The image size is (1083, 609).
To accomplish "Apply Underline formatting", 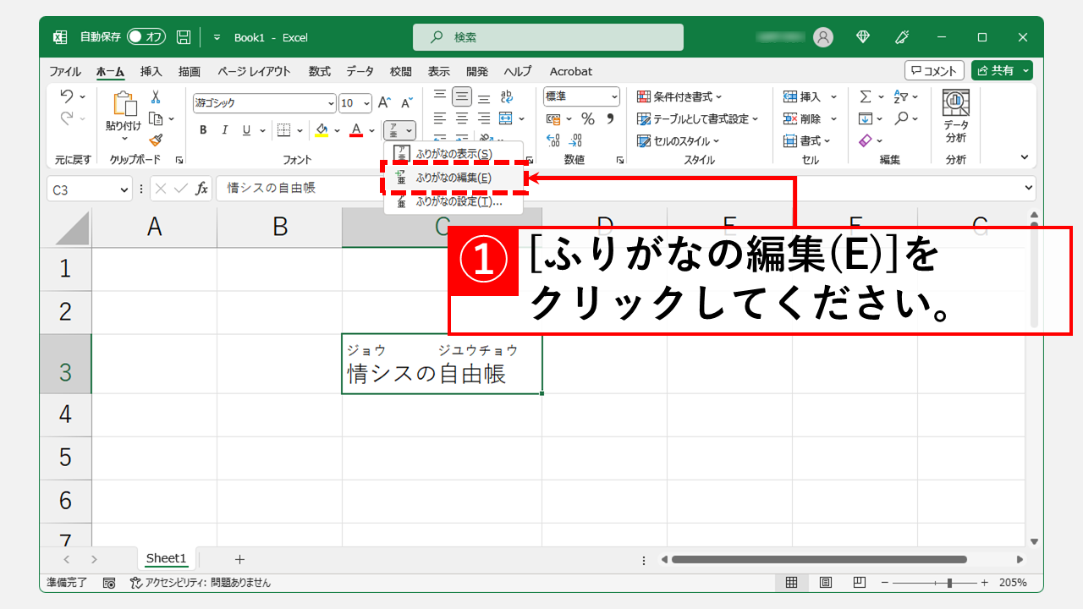I will point(246,130).
